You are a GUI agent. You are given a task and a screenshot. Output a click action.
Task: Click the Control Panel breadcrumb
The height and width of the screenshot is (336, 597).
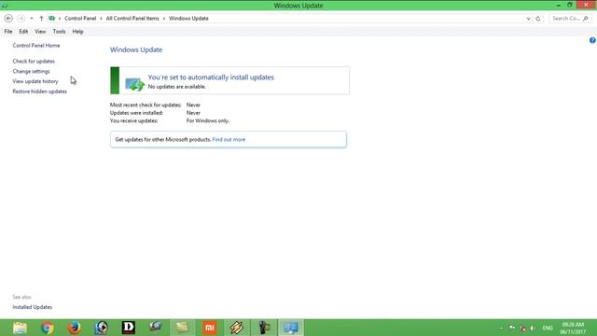80,19
